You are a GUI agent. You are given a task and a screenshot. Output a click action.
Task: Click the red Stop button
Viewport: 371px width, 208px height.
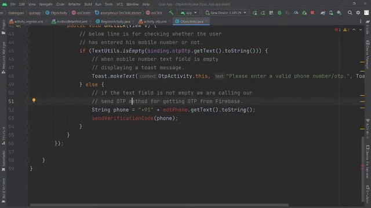[312, 13]
